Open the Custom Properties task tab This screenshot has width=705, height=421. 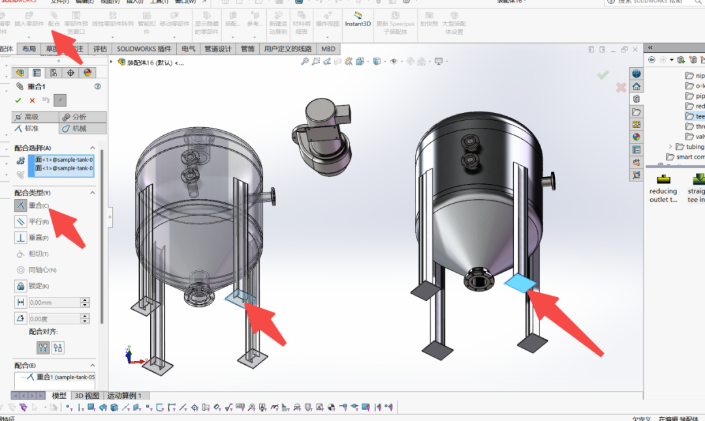click(636, 149)
